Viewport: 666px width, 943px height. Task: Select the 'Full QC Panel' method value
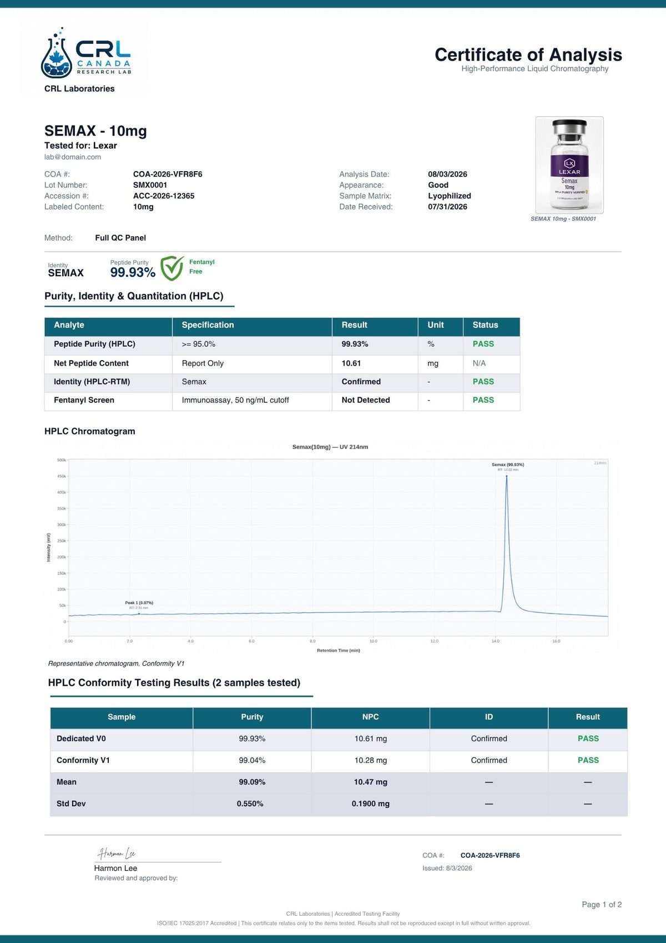(x=120, y=238)
